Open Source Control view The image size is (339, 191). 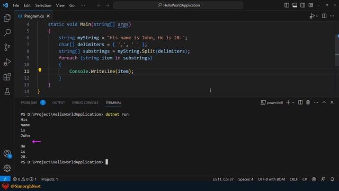pyautogui.click(x=7, y=47)
